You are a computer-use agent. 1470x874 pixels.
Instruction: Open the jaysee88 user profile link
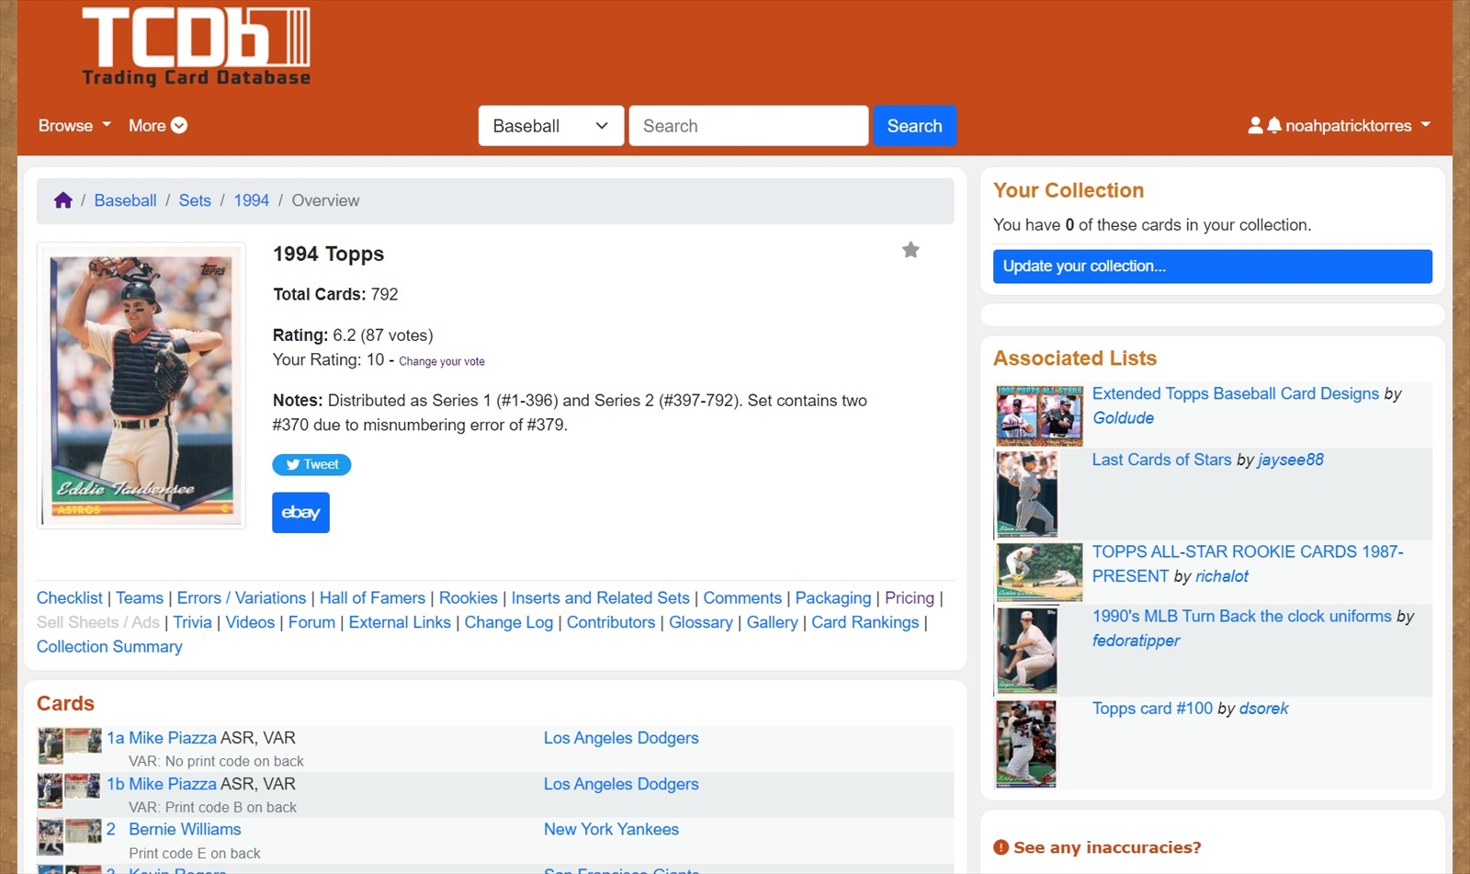pyautogui.click(x=1291, y=460)
